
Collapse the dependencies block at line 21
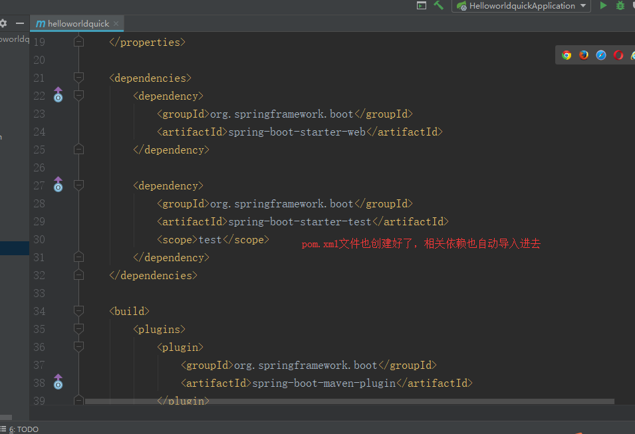tap(78, 78)
